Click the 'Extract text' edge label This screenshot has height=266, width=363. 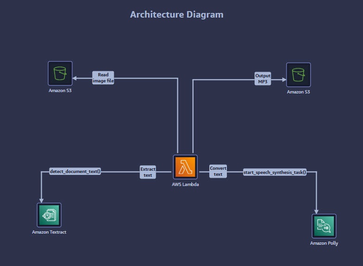(148, 172)
